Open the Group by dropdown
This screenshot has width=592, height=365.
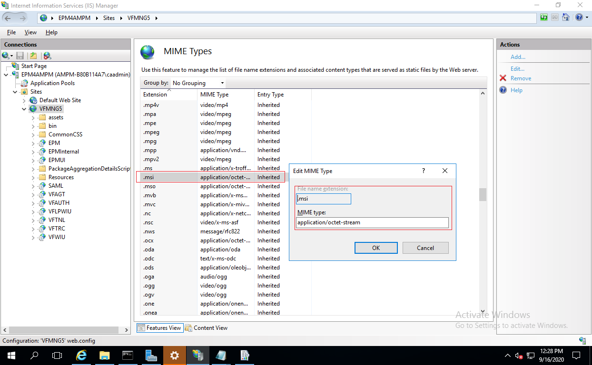(x=198, y=83)
